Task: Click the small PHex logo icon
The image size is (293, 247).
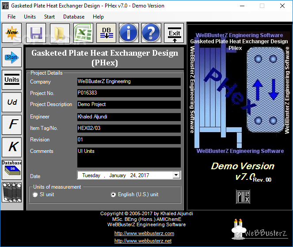Action: coord(243,197)
